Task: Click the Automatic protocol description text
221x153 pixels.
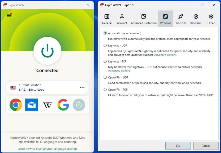Action: (x=159, y=39)
